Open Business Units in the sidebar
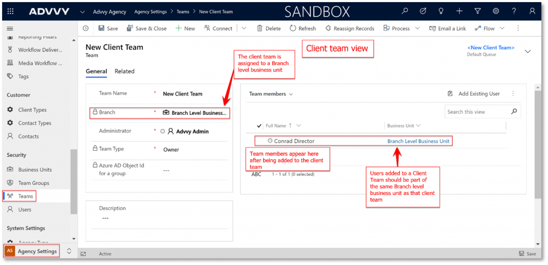 [35, 169]
